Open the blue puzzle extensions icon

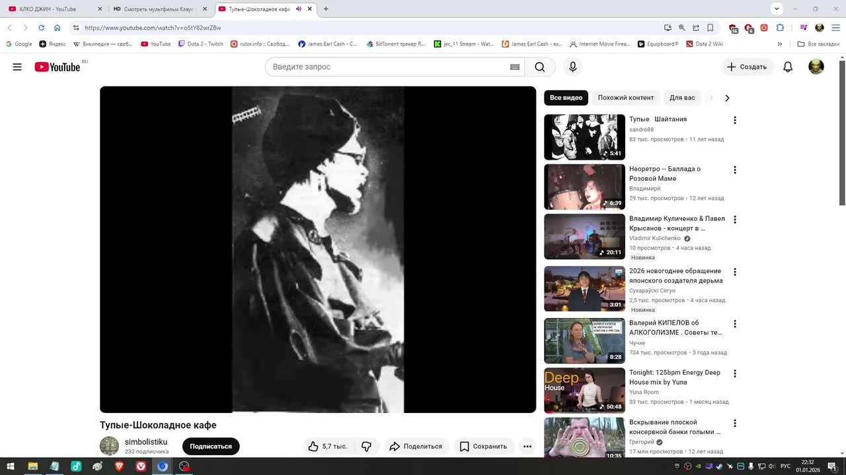point(780,28)
